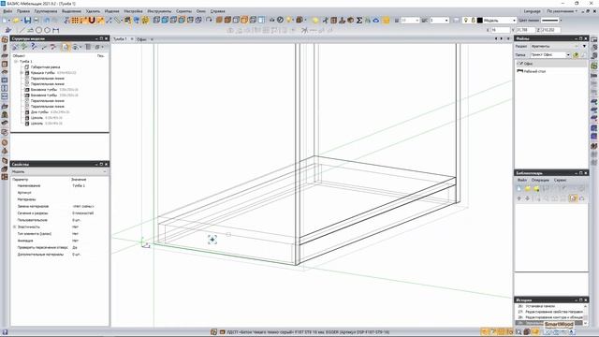The image size is (599, 337).
Task: Click the yellow light bulb icon near Sigma
Action: [315, 20]
